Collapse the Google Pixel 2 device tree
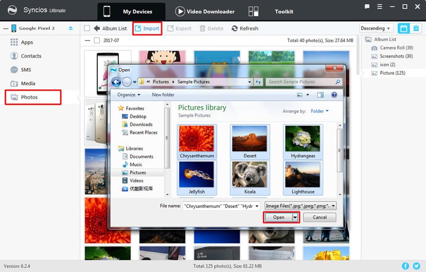426x272 pixels. (x=5, y=28)
